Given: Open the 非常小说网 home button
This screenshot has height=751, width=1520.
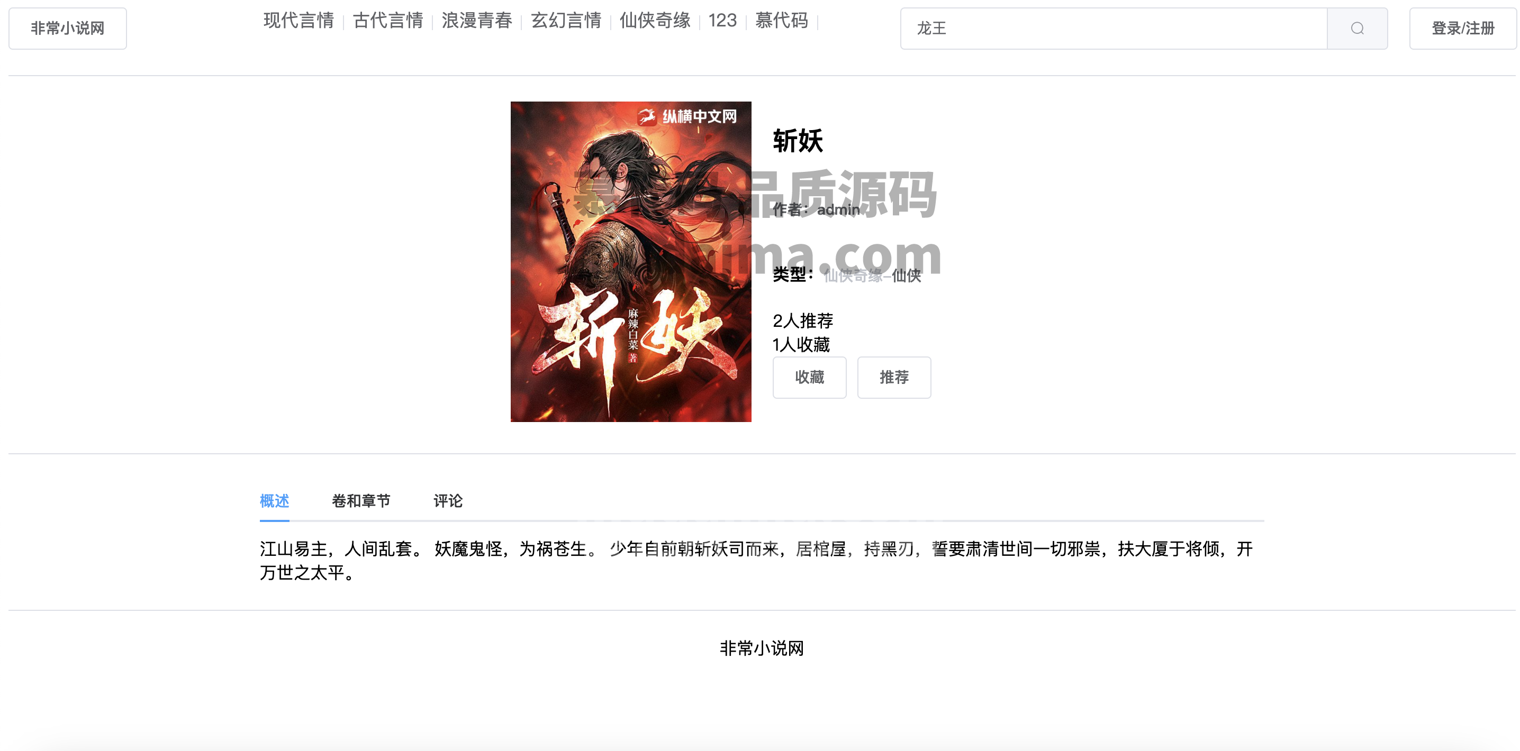Looking at the screenshot, I should click(67, 29).
